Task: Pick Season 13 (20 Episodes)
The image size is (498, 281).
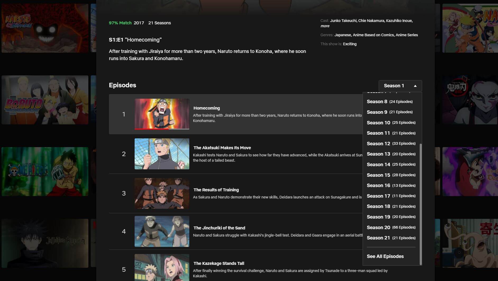Action: (x=391, y=154)
